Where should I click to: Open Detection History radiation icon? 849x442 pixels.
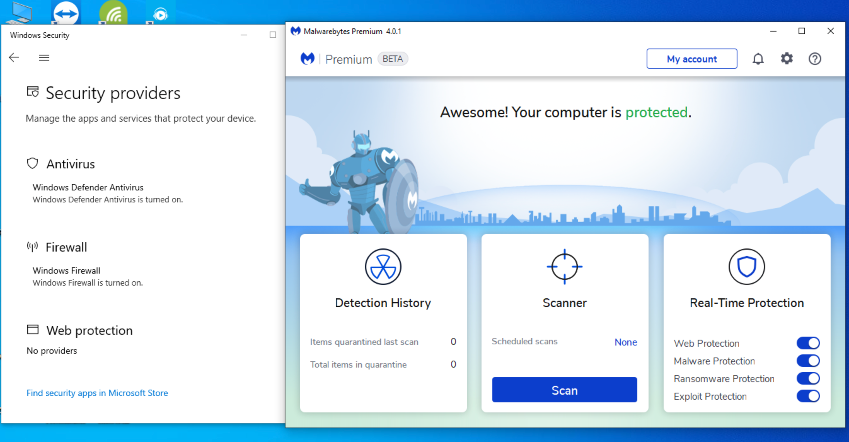coord(383,267)
